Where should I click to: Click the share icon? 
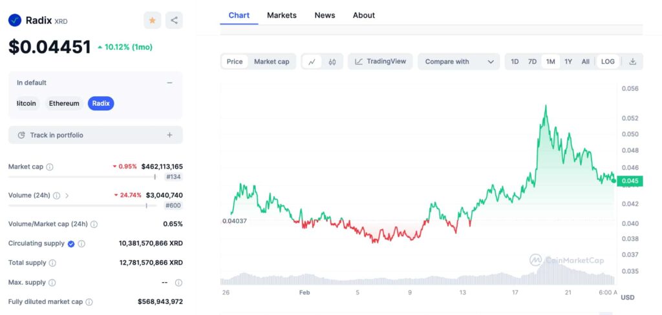[174, 20]
